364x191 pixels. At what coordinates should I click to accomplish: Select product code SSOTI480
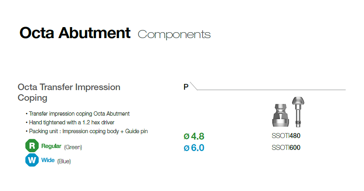pos(286,136)
